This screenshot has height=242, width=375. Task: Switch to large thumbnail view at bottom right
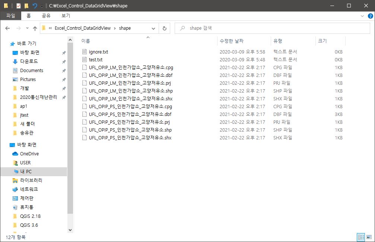(x=369, y=237)
